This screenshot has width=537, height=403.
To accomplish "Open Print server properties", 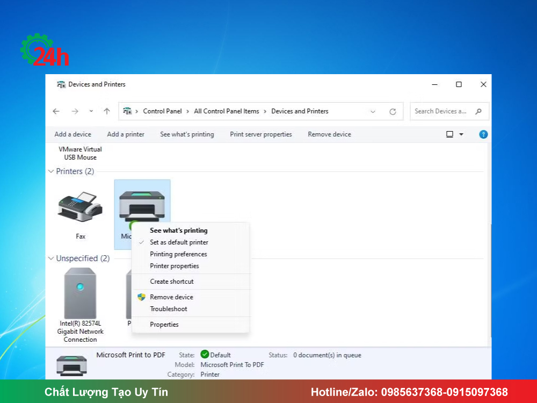I will pos(261,134).
